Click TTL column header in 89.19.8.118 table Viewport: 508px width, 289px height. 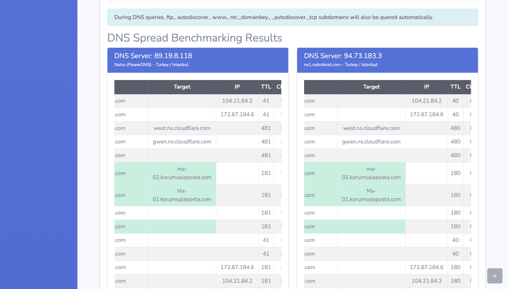click(x=266, y=87)
